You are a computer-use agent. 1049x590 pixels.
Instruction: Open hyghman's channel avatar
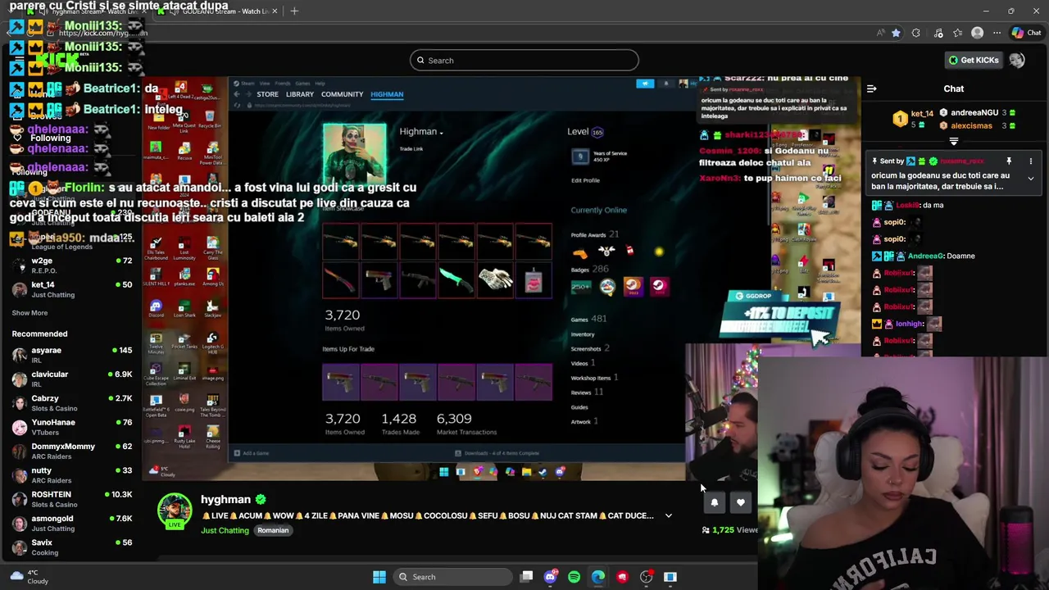pyautogui.click(x=175, y=511)
